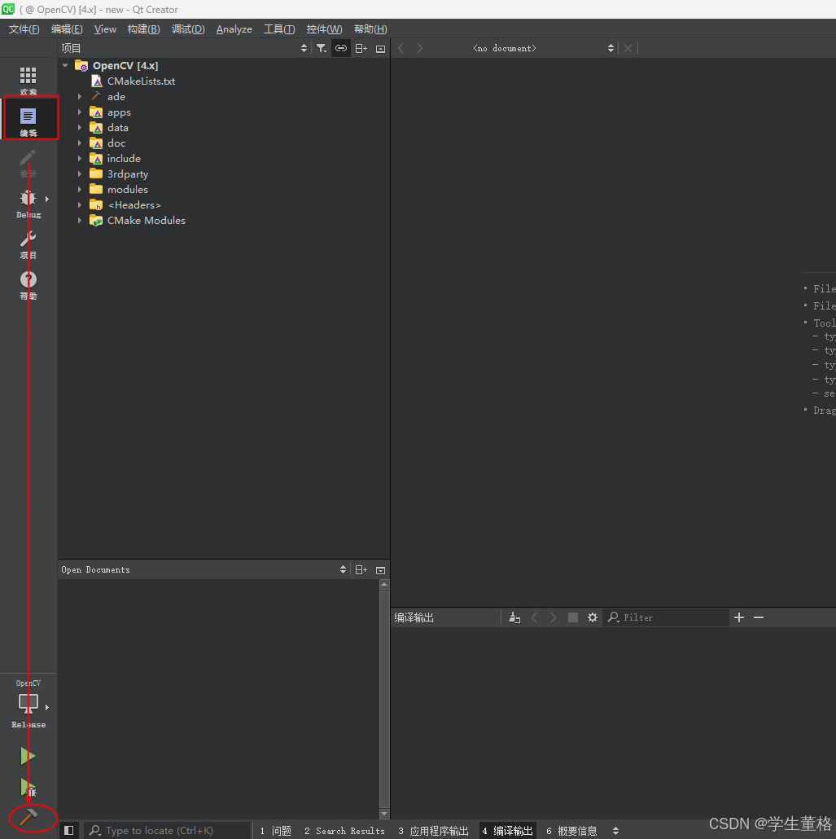Split the Open Documents pane

click(361, 570)
